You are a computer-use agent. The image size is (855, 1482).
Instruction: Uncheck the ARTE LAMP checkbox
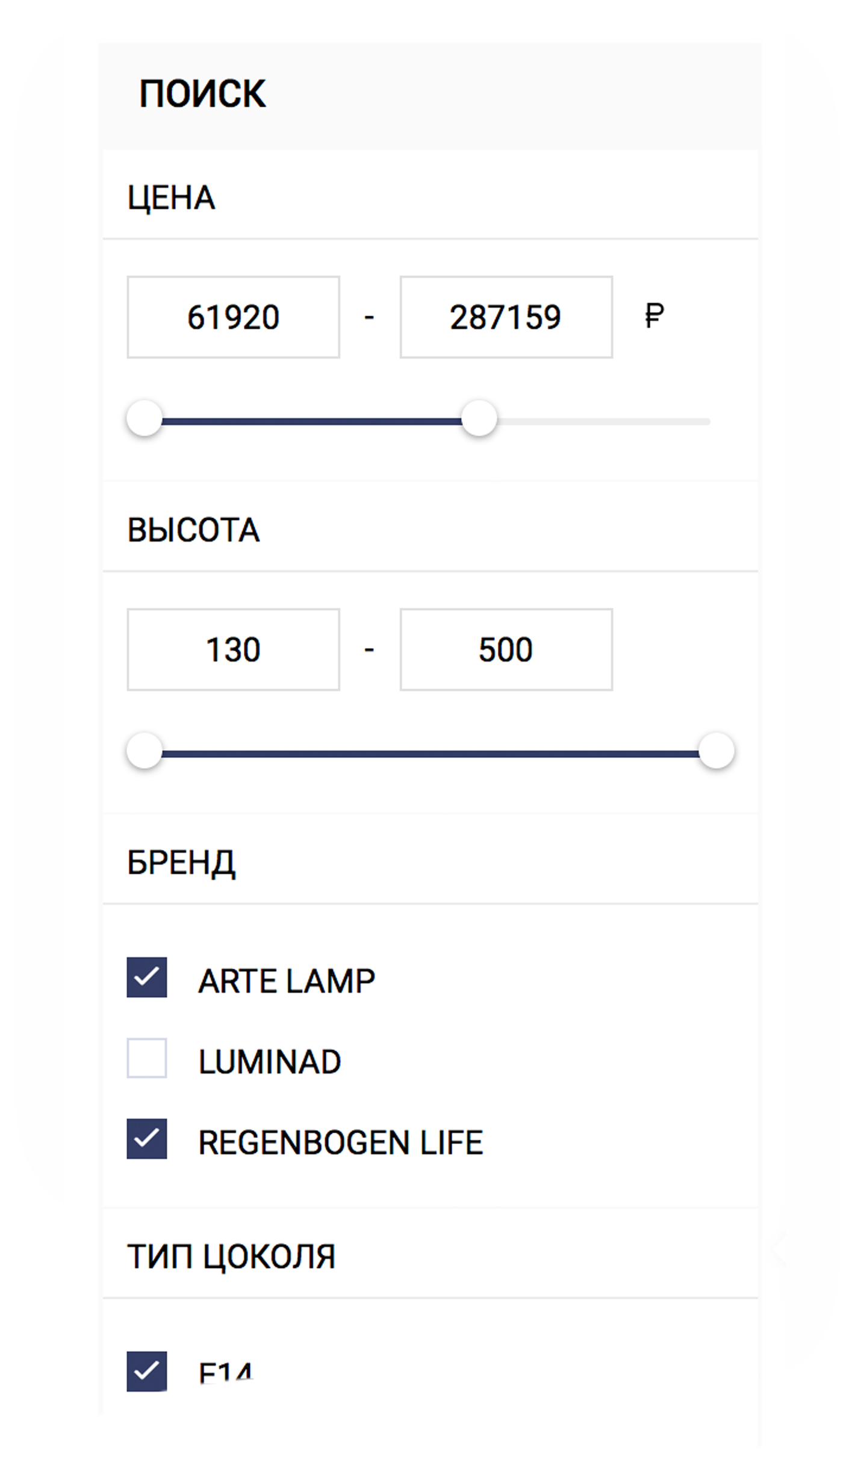146,977
